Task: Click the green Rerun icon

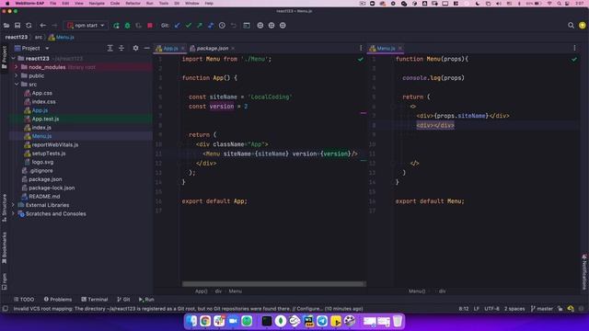Action: pyautogui.click(x=116, y=26)
